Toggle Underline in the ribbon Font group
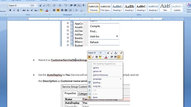The image size is (191, 107). pyautogui.click(x=18, y=10)
